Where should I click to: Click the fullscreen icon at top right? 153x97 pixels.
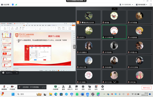pyautogui.click(x=151, y=5)
